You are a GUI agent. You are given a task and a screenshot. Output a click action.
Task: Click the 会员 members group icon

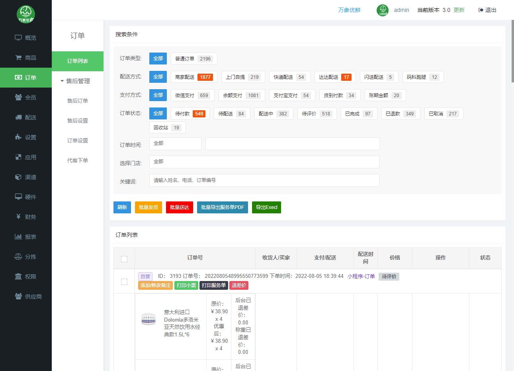pos(18,98)
